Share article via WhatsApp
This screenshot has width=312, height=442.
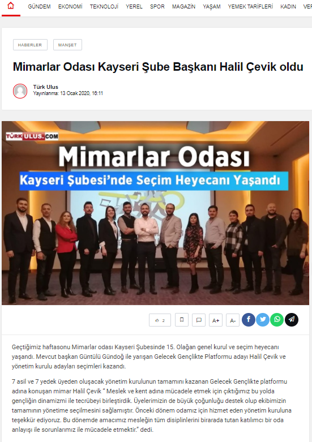point(277,320)
